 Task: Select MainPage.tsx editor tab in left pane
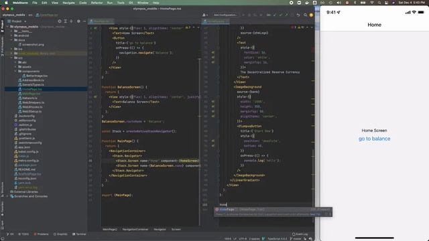[x=101, y=21]
